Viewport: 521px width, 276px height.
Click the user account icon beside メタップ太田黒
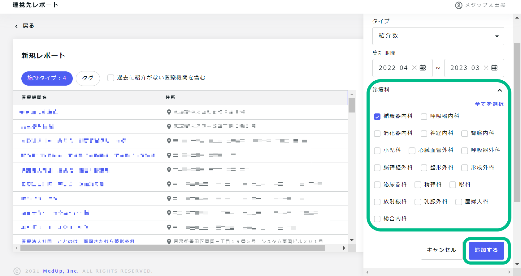(458, 5)
